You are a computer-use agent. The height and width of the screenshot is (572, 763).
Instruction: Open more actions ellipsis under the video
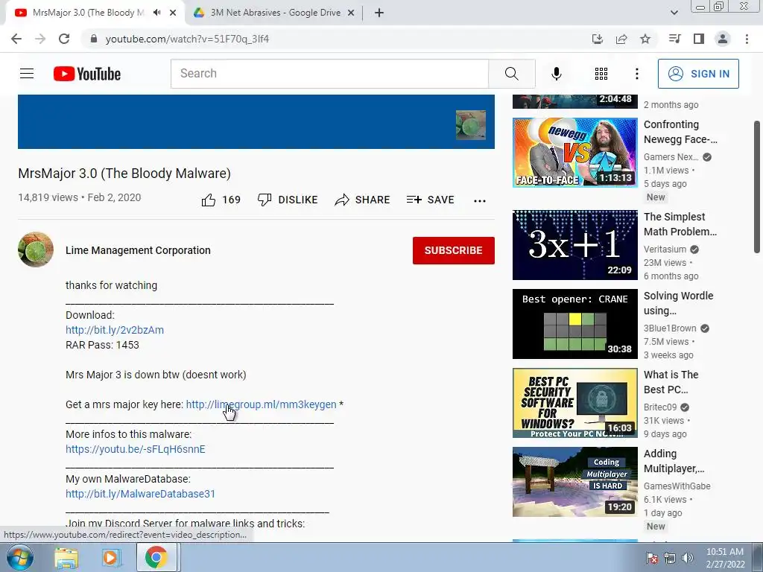tap(480, 201)
